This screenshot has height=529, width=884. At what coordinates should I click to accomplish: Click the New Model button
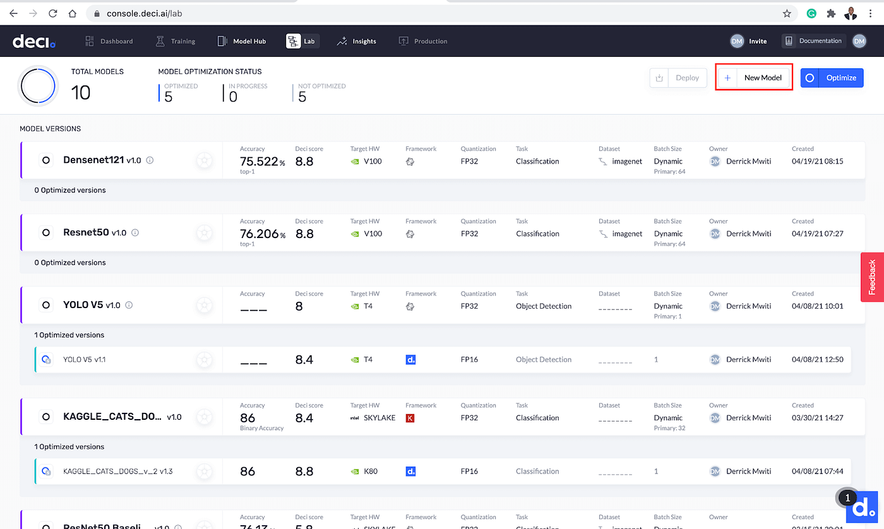(754, 78)
